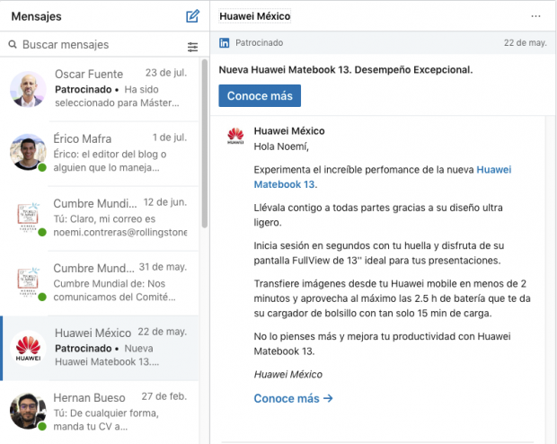Click Oscar Fuente's profile photo
The image size is (557, 444).
[28, 89]
